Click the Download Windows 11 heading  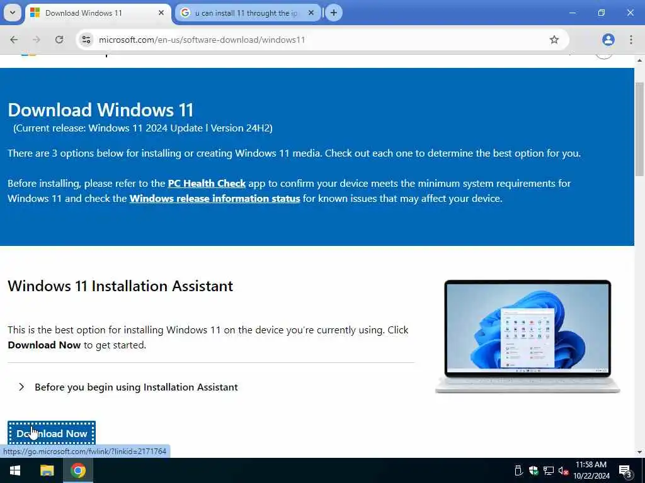(100, 110)
